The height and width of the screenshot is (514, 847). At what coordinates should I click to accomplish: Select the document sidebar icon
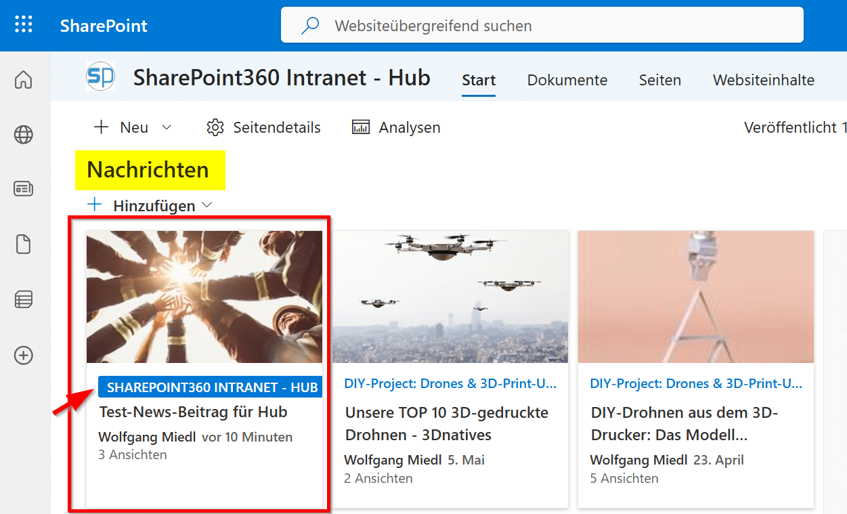23,244
